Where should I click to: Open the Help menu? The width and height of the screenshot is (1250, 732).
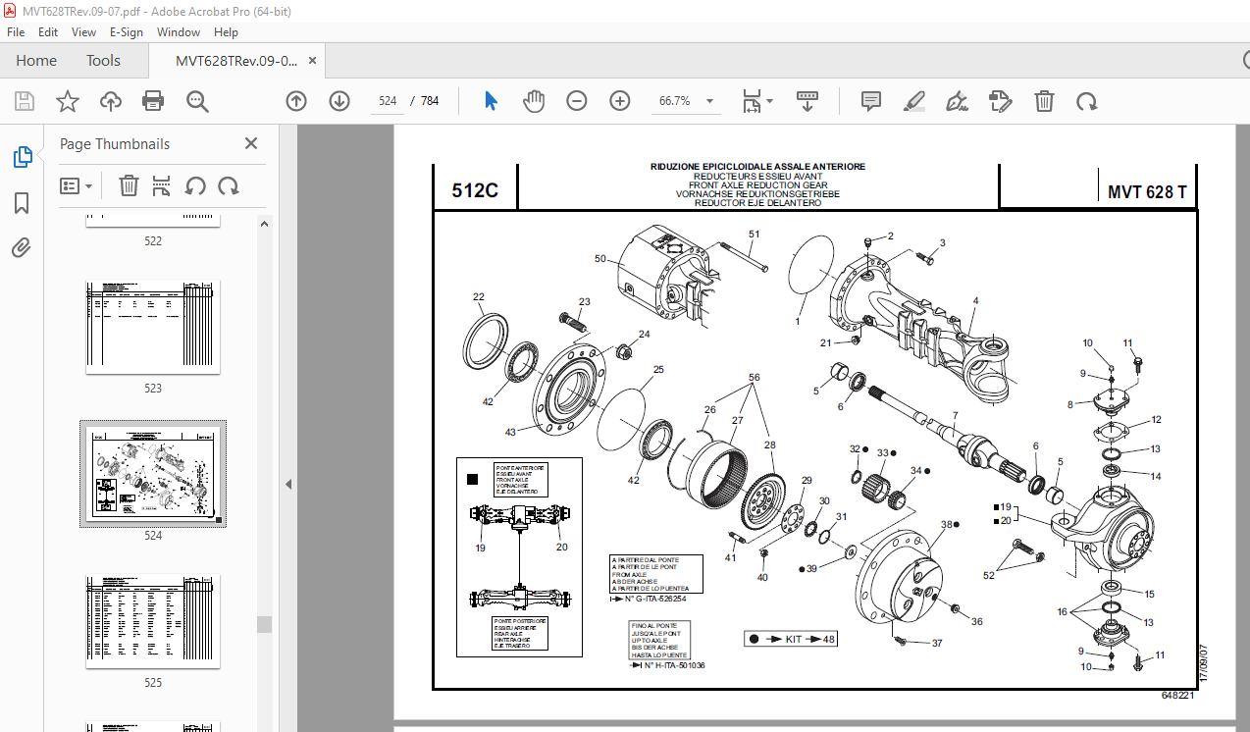click(226, 32)
